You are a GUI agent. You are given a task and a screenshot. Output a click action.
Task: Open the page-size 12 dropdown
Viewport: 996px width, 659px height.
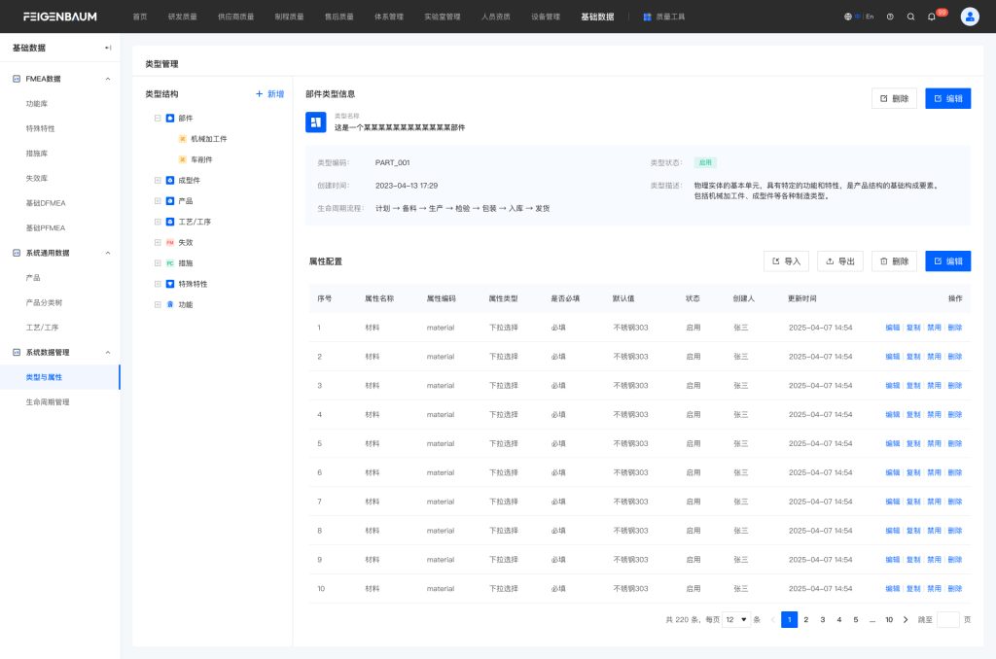(x=737, y=620)
